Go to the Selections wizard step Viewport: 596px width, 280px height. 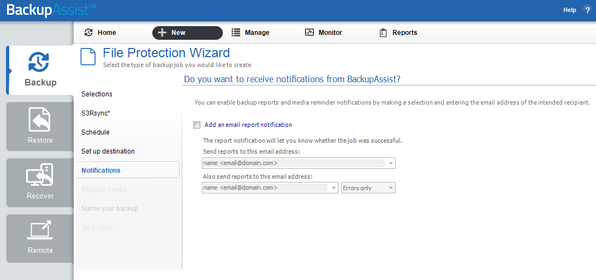(97, 94)
